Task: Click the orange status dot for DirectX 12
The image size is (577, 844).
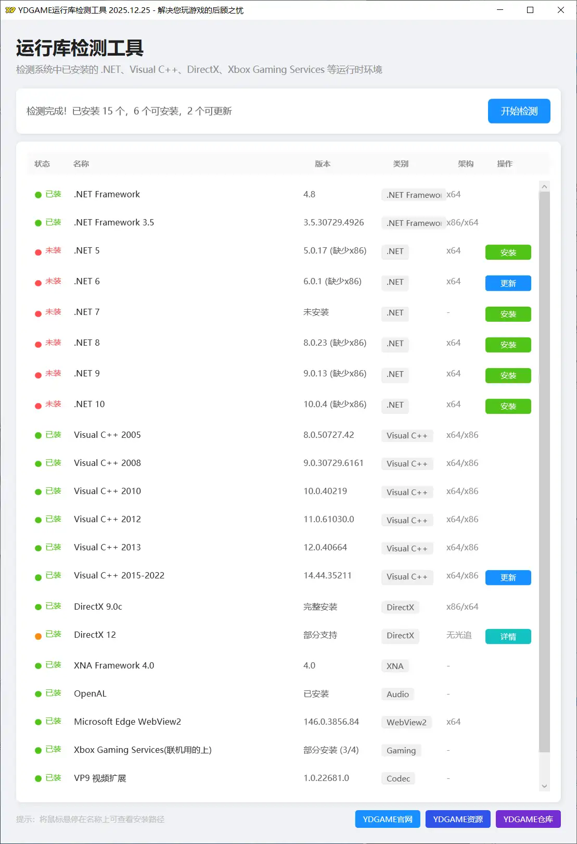Action: click(38, 636)
